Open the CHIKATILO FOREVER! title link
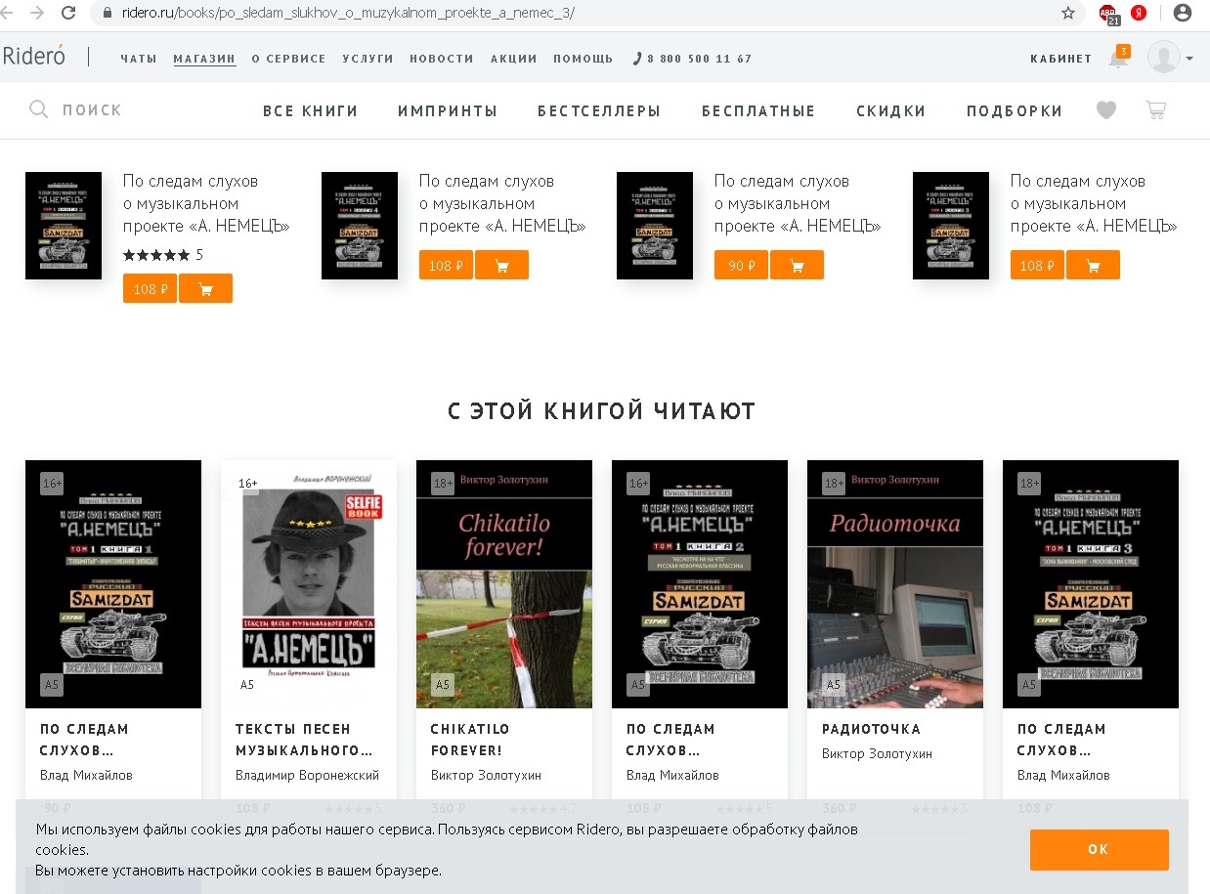Image resolution: width=1210 pixels, height=894 pixels. [470, 740]
